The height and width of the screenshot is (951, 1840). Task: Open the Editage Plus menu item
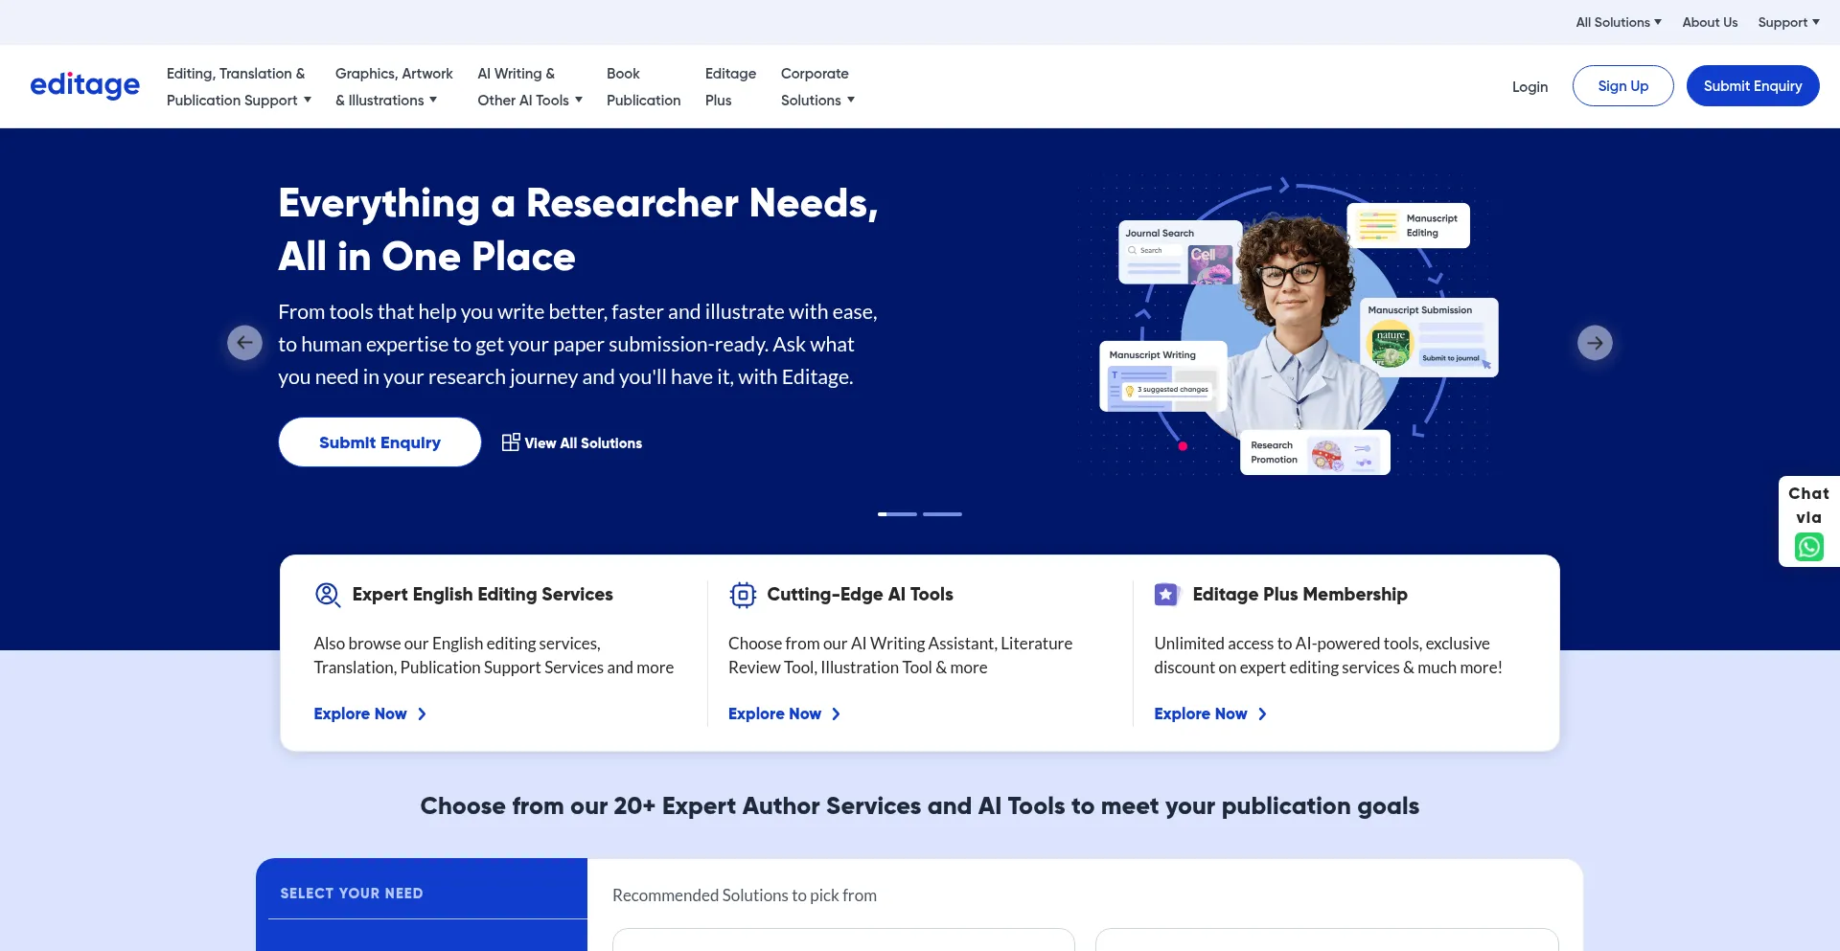pos(730,86)
